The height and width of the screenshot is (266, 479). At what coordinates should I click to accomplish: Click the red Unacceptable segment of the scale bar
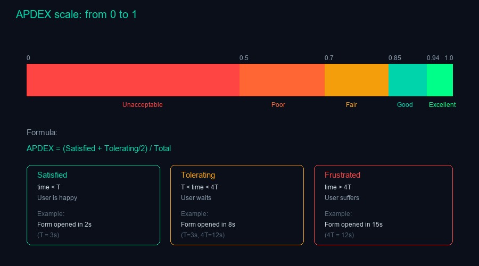click(133, 80)
